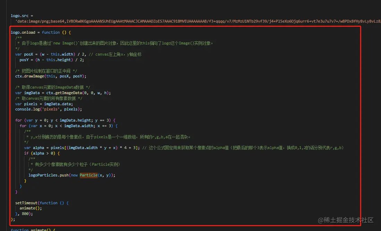This screenshot has height=231, width=381.
Task: Click 'animate();' inside the setTimeout callback
Action: tap(31, 208)
